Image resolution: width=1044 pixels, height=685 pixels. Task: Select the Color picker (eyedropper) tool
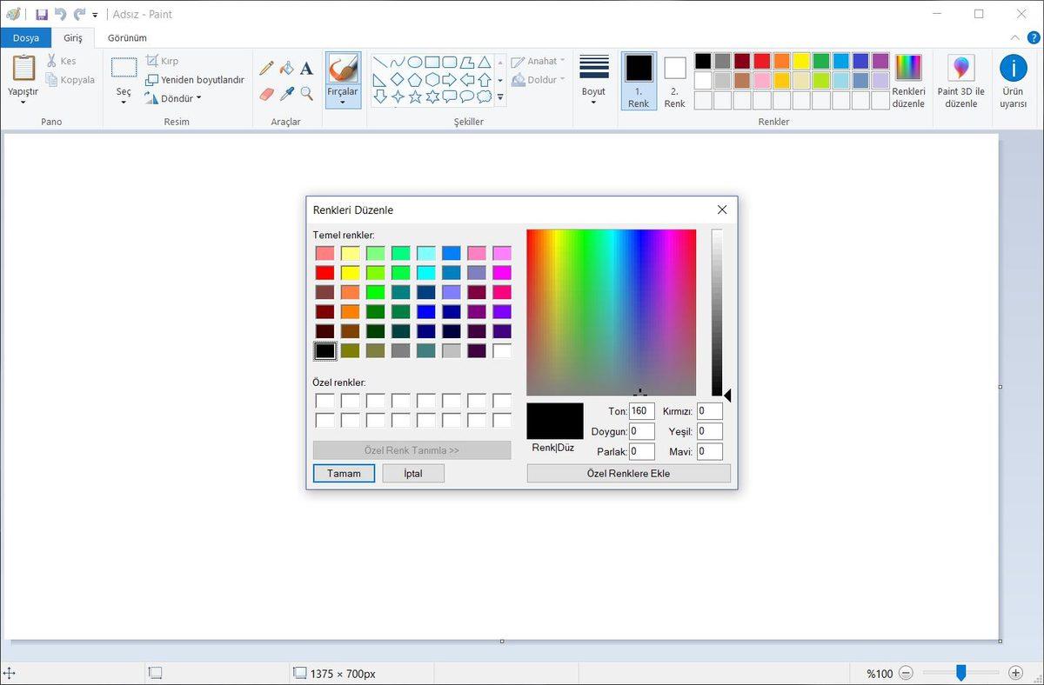click(x=287, y=94)
